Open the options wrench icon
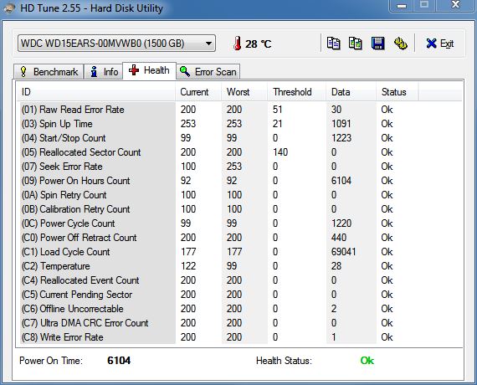 pos(401,44)
